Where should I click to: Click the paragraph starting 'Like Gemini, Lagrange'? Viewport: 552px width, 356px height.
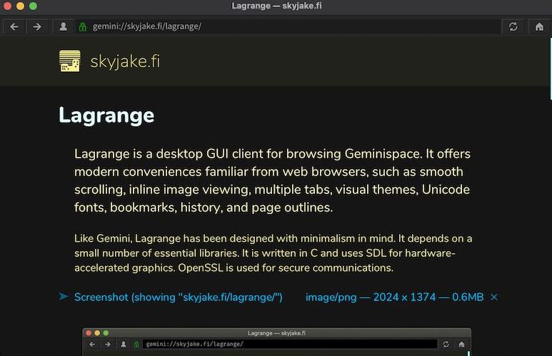click(273, 253)
